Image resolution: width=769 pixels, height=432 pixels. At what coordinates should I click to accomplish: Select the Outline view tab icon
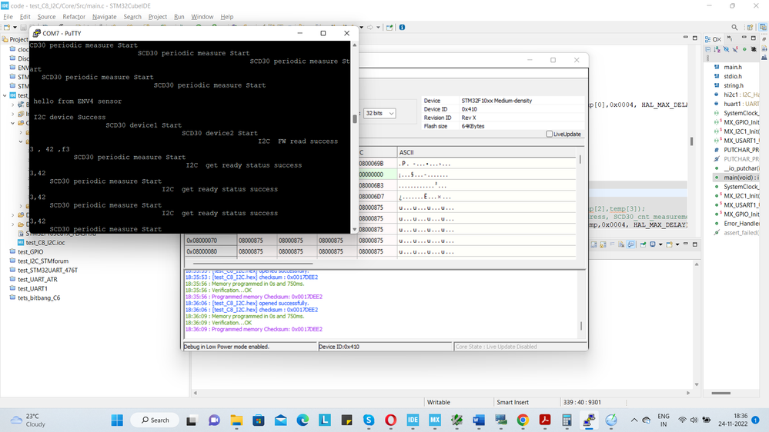point(708,38)
